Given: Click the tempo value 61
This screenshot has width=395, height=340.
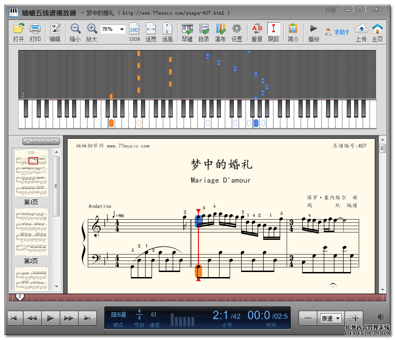Looking at the screenshot, I should tap(154, 315).
